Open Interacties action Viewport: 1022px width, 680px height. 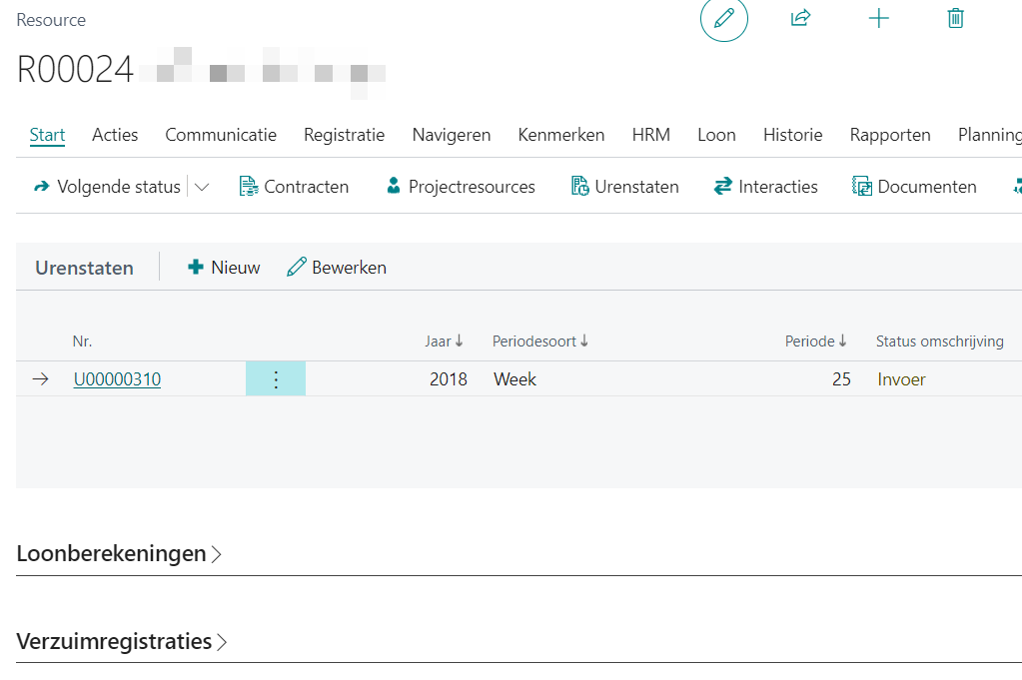point(765,187)
